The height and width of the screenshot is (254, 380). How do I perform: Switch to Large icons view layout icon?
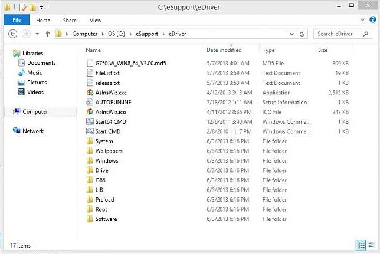[x=371, y=245]
